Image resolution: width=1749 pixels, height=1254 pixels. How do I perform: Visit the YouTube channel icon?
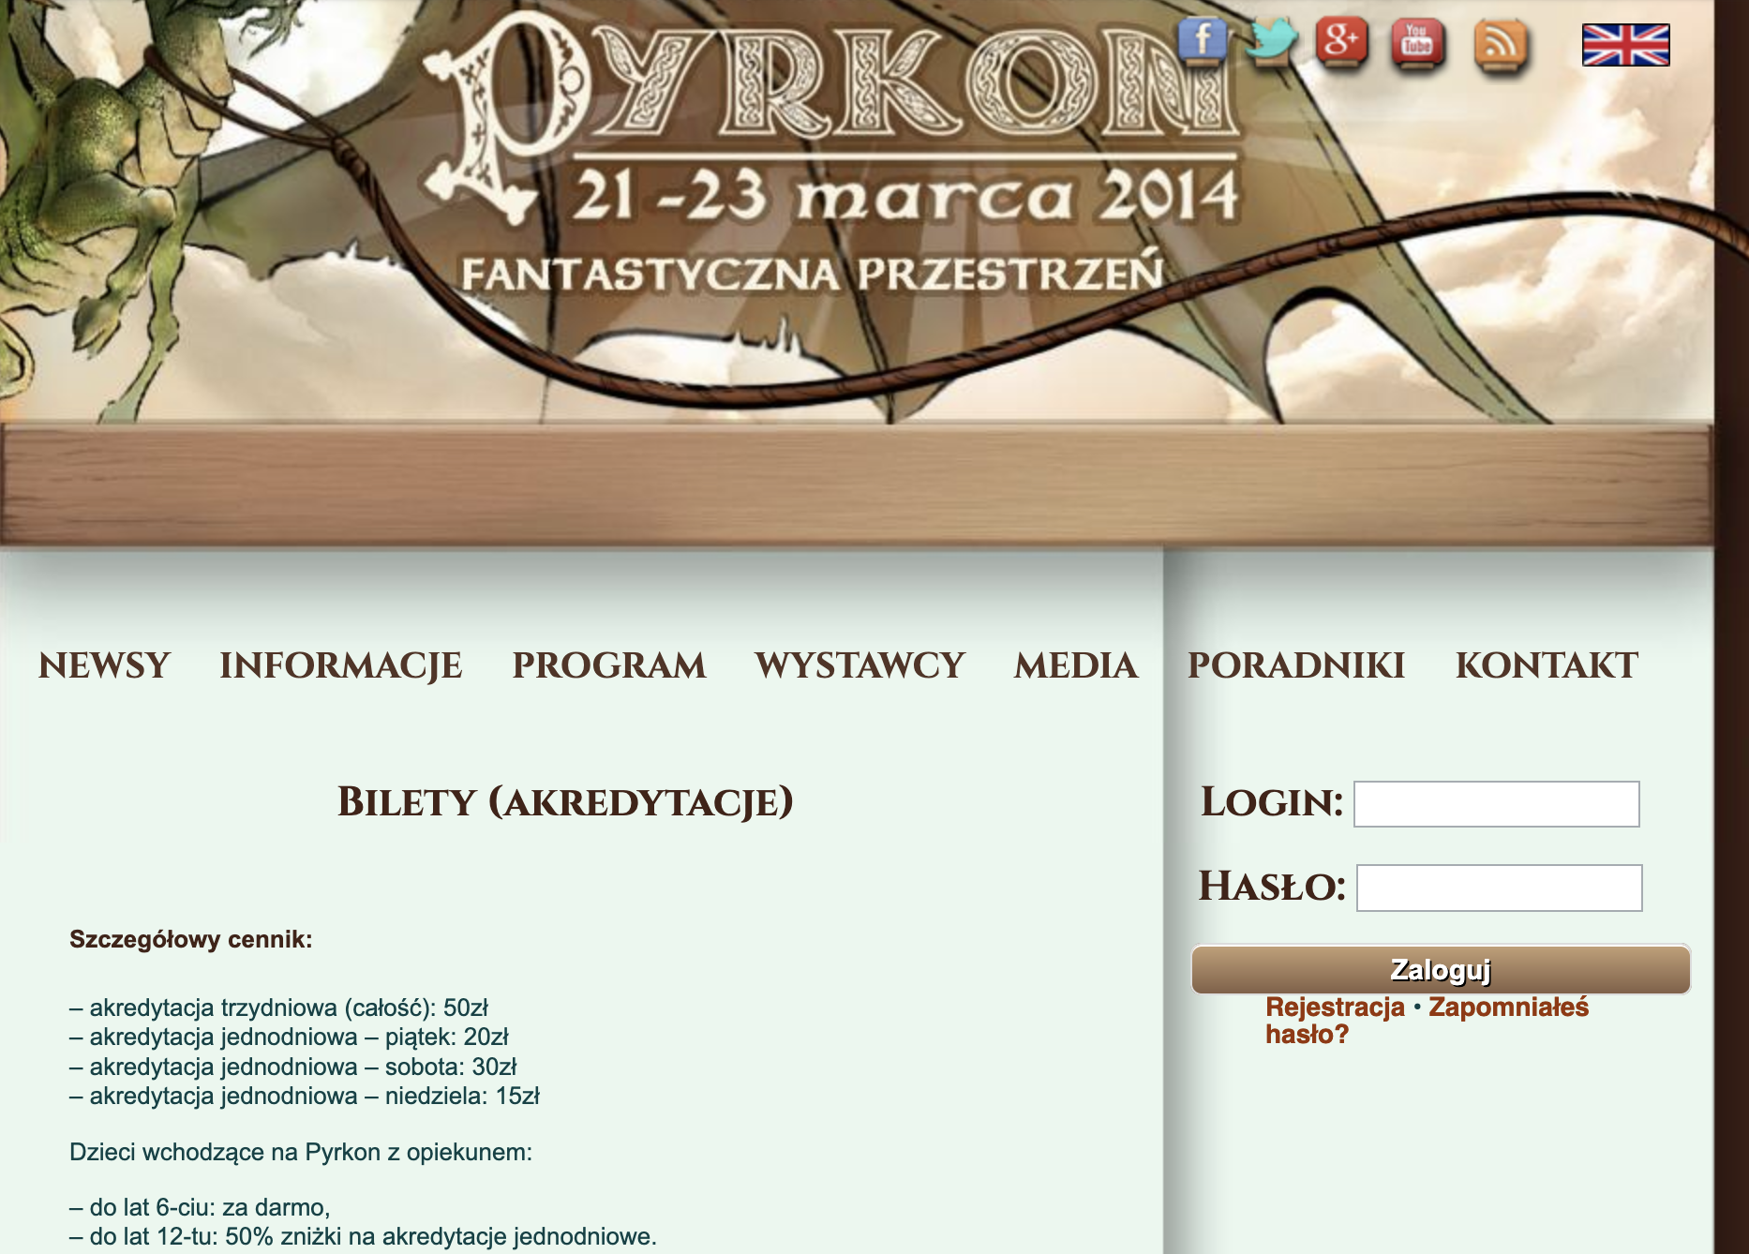[x=1417, y=44]
